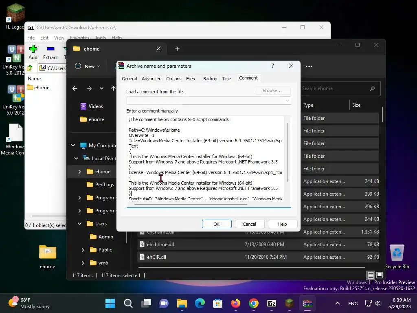Expand the ehome folder in the tree
The width and height of the screenshot is (417, 313).
pyautogui.click(x=79, y=172)
